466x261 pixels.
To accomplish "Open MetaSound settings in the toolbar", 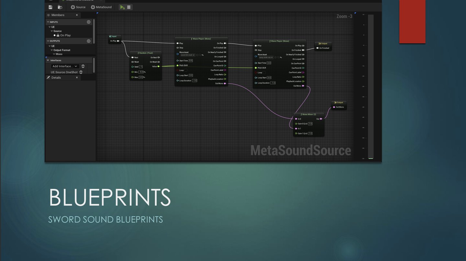I will pyautogui.click(x=101, y=7).
